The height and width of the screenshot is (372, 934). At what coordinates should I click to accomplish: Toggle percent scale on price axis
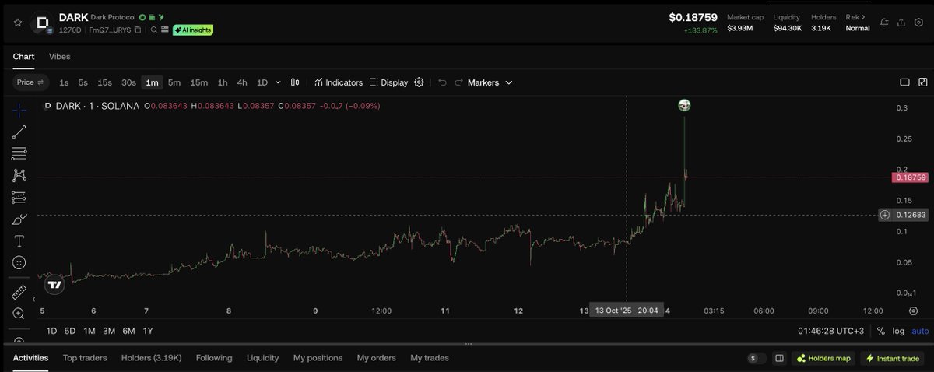pos(881,332)
